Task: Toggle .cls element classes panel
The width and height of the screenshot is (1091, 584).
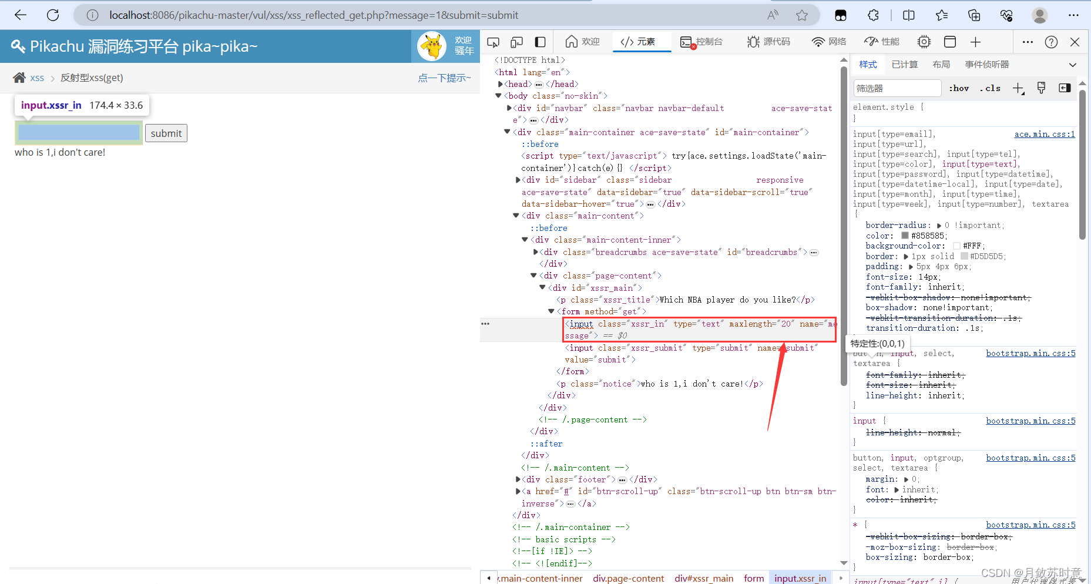Action: tap(991, 88)
